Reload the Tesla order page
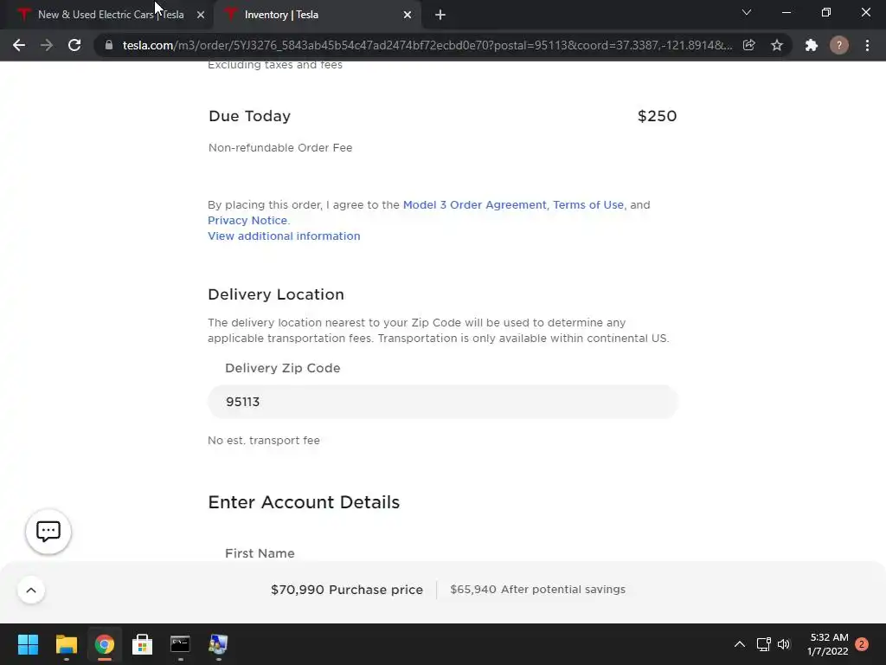This screenshot has width=886, height=665. point(74,45)
